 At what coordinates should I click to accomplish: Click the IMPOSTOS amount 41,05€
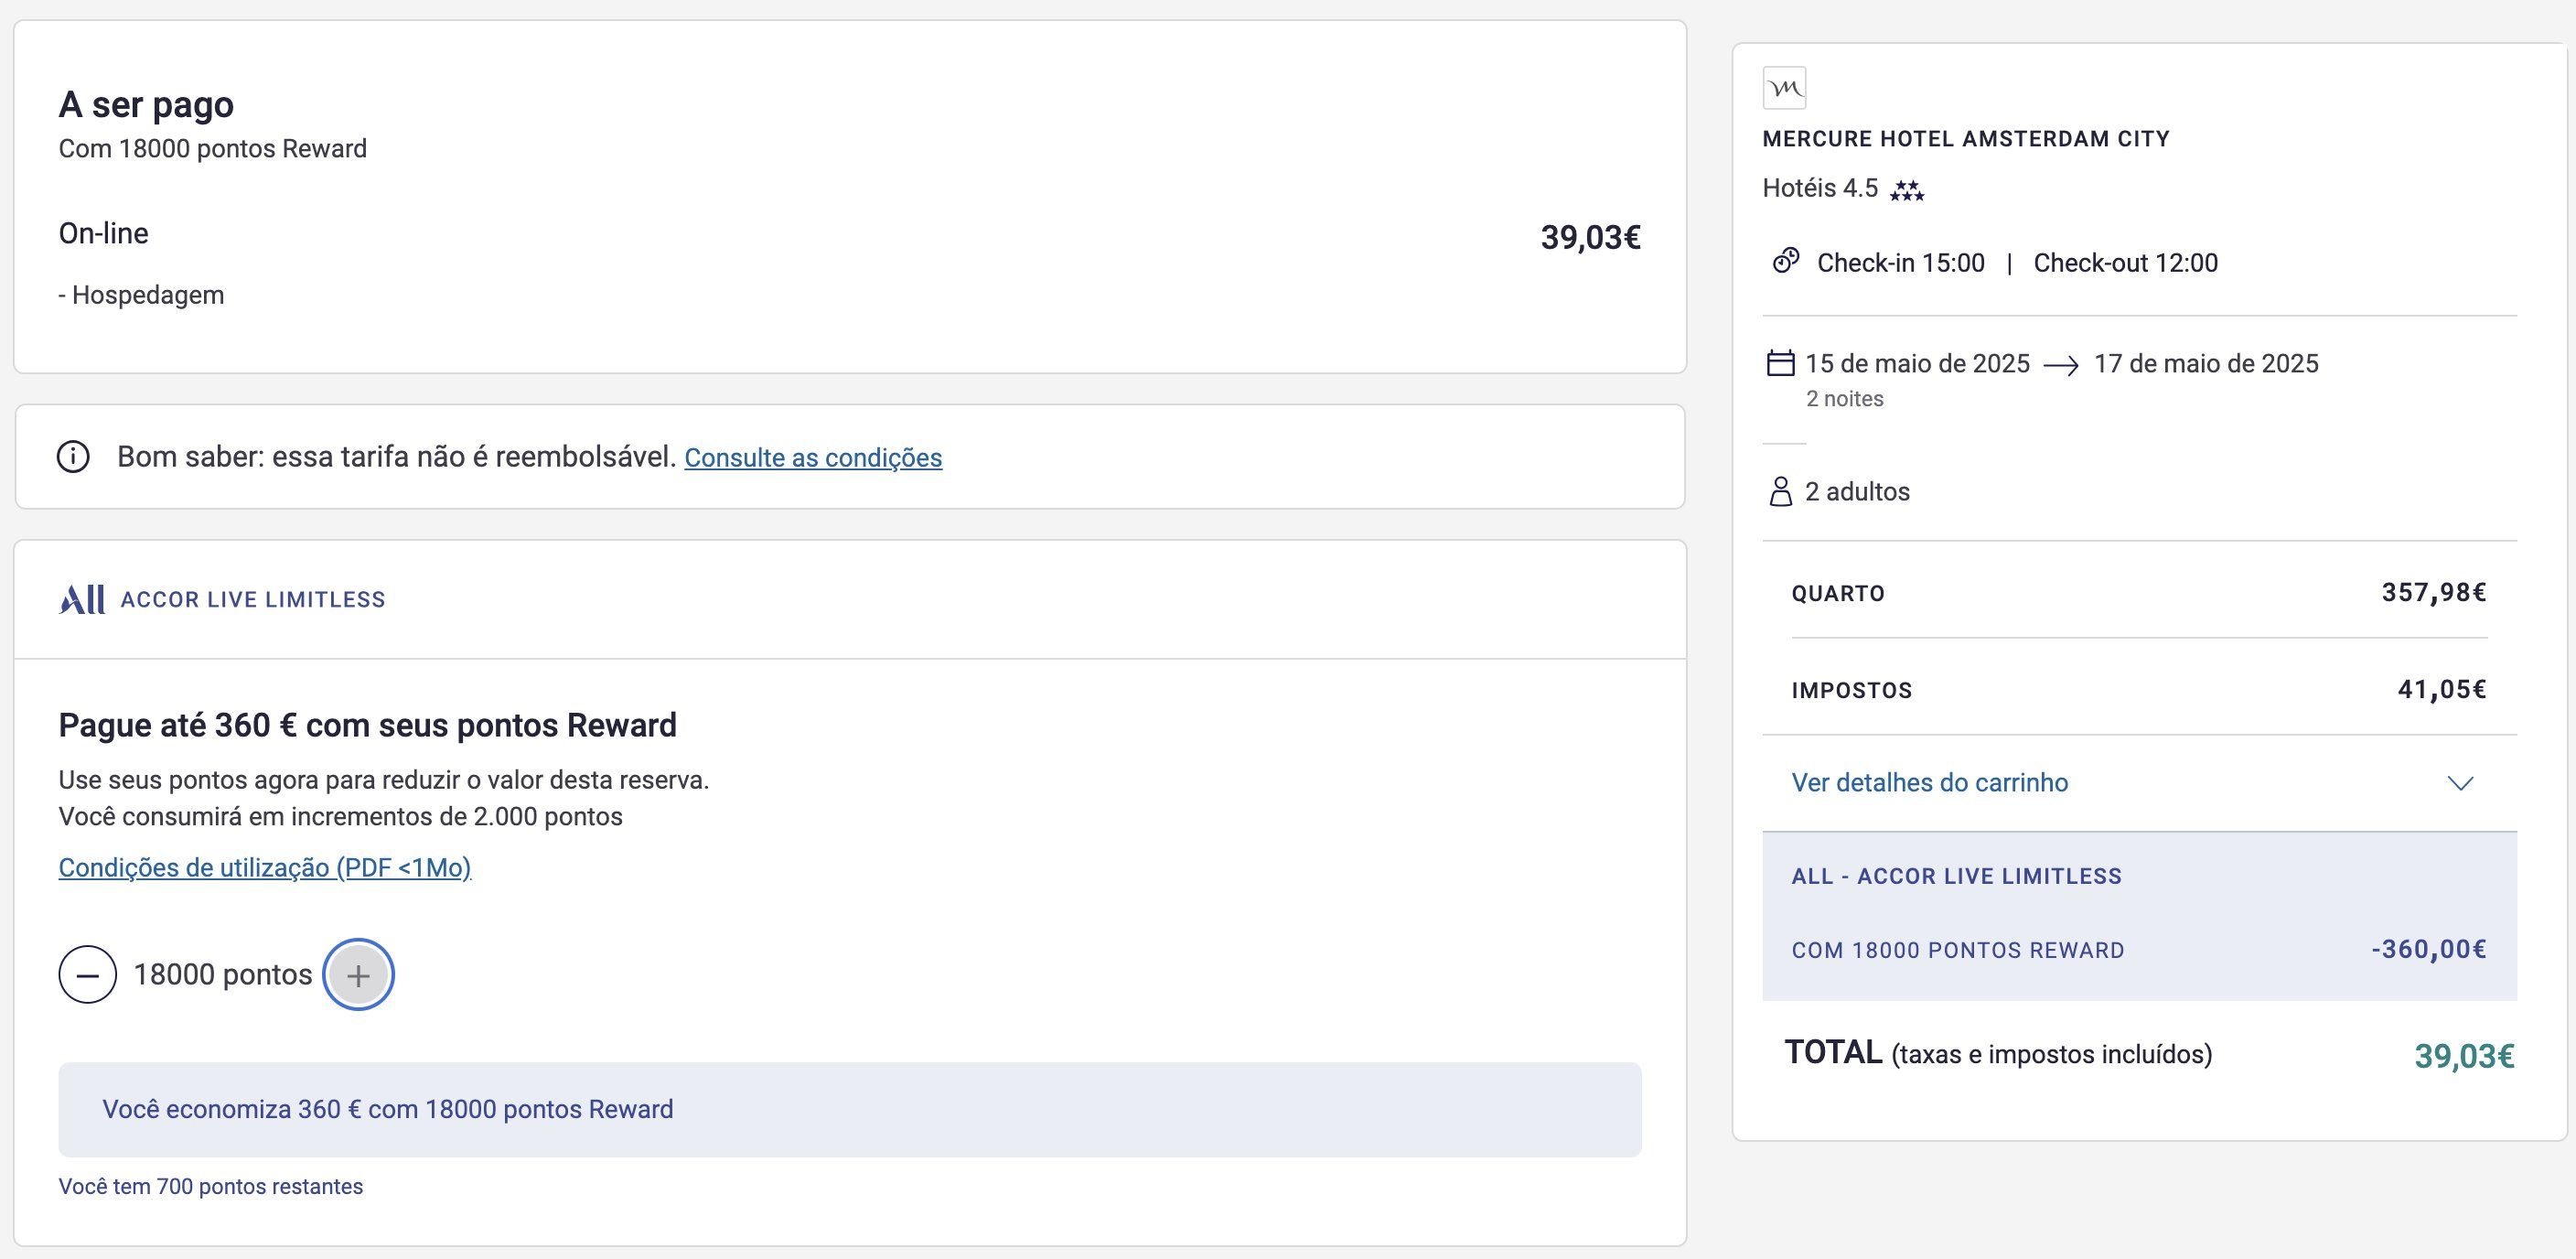coord(2442,688)
